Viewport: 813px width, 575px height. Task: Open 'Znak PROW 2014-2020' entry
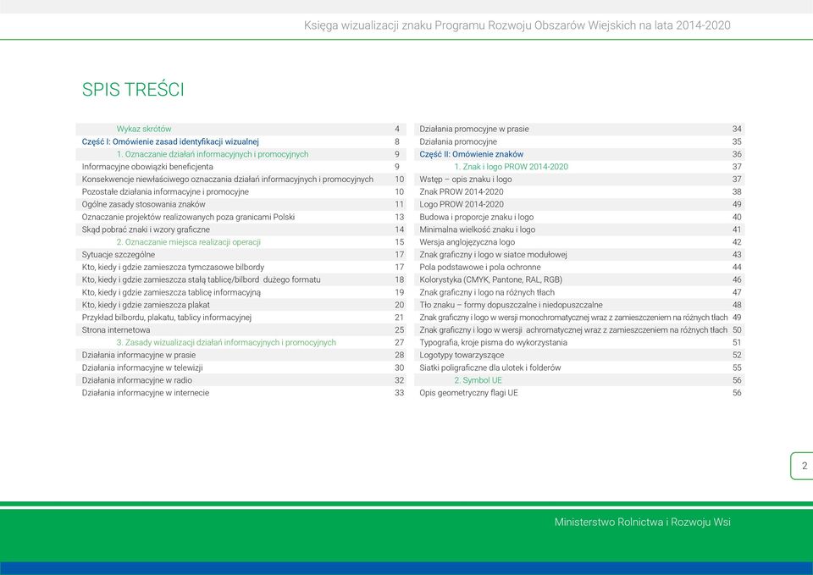click(x=462, y=192)
